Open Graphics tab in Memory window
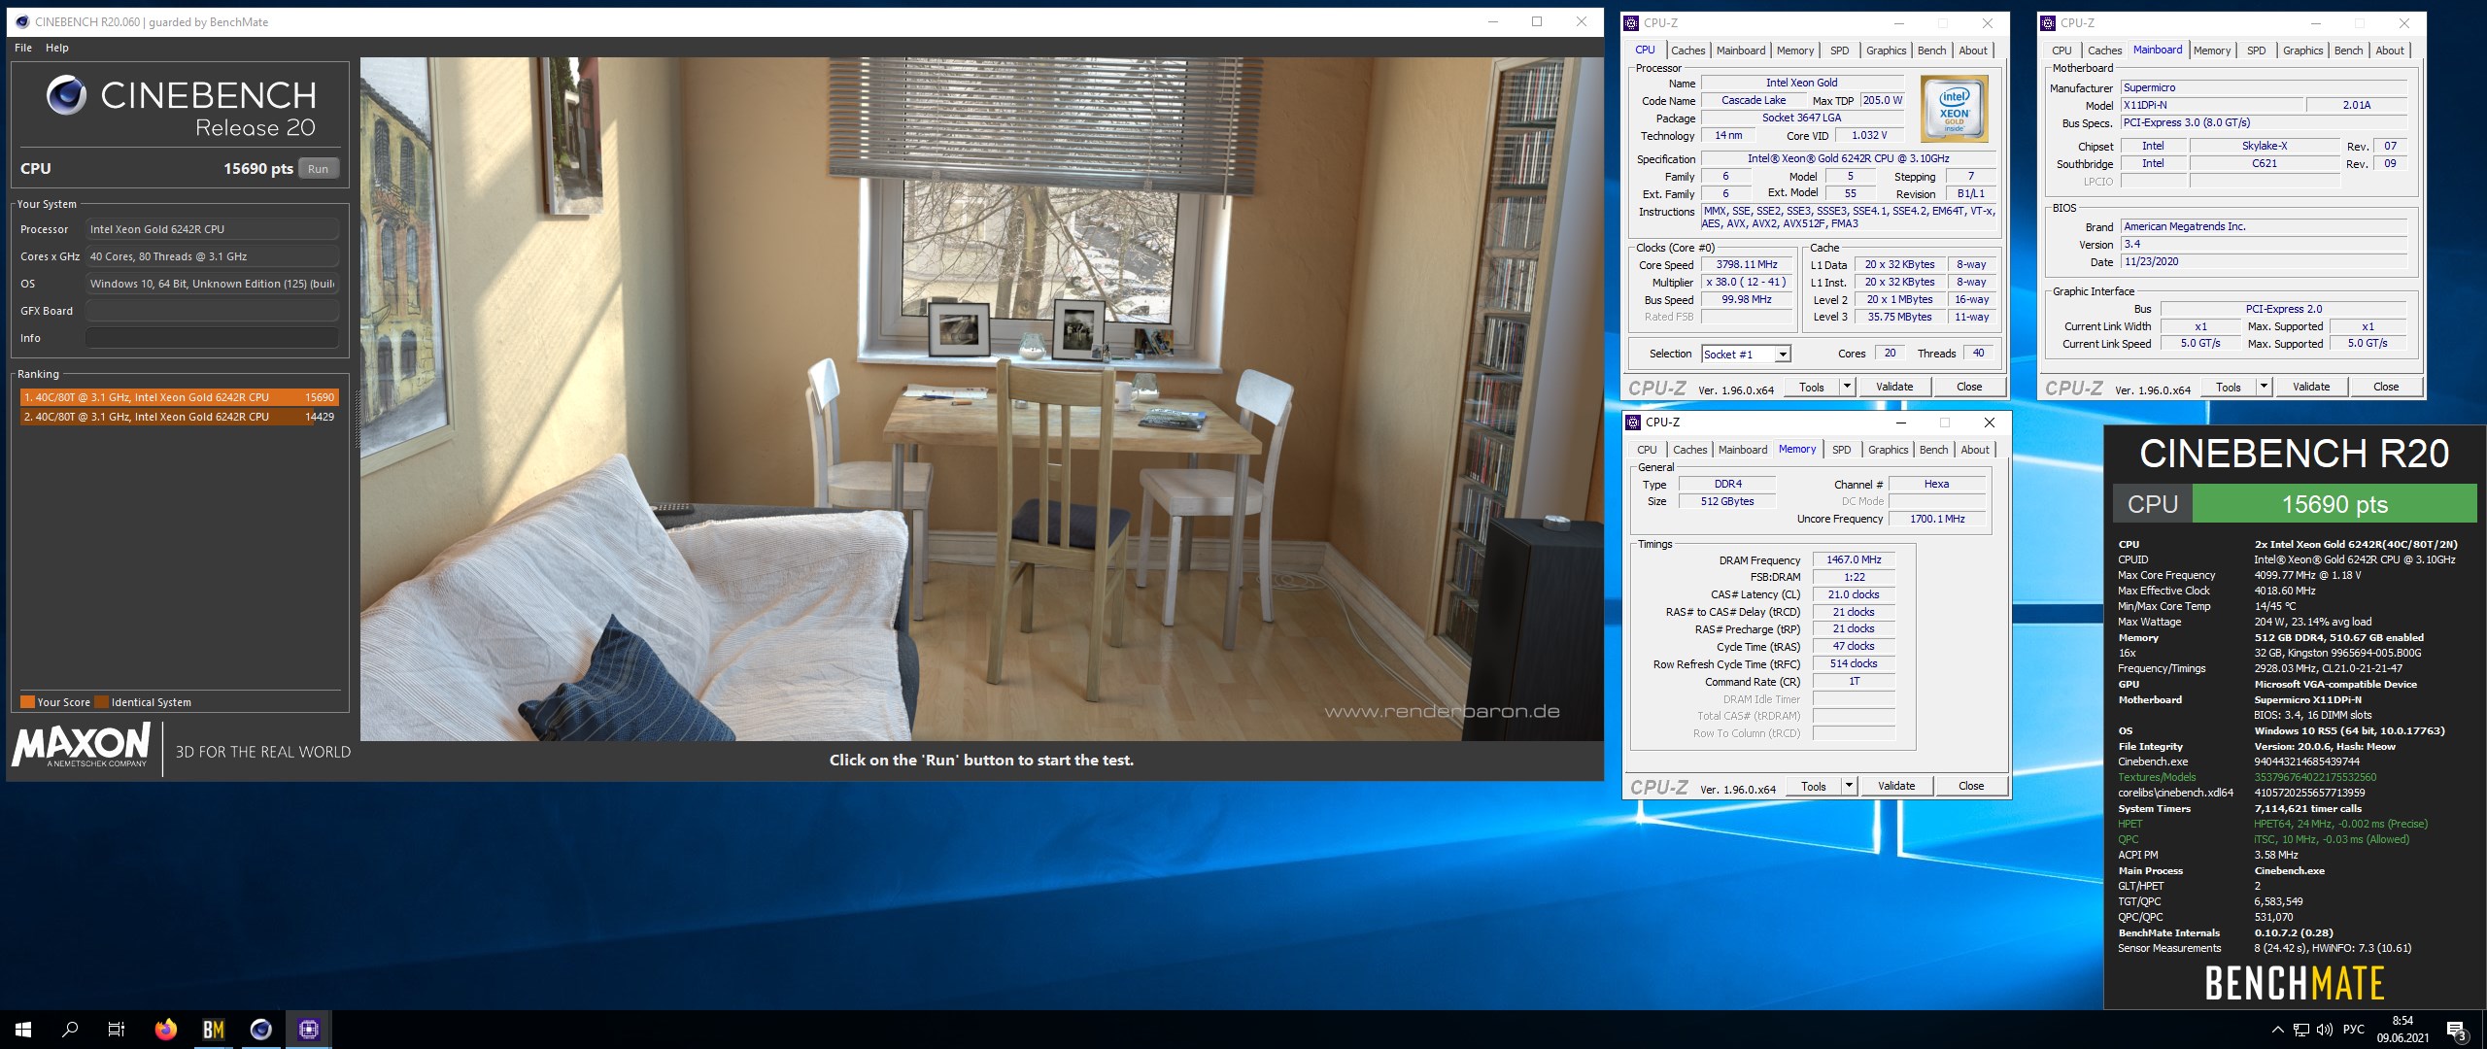Image resolution: width=2487 pixels, height=1049 pixels. coord(1888,450)
